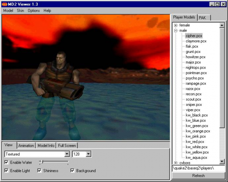
Task: Toggle the Enable Light checkbox
Action: pos(6,170)
